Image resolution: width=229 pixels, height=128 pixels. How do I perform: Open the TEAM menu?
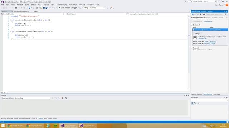click(x=40, y=5)
